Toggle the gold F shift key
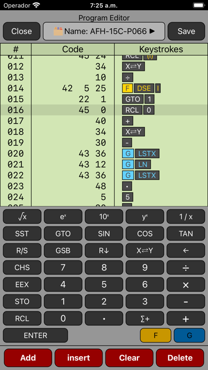Viewport: 208px width, 370px height. pos(155,335)
